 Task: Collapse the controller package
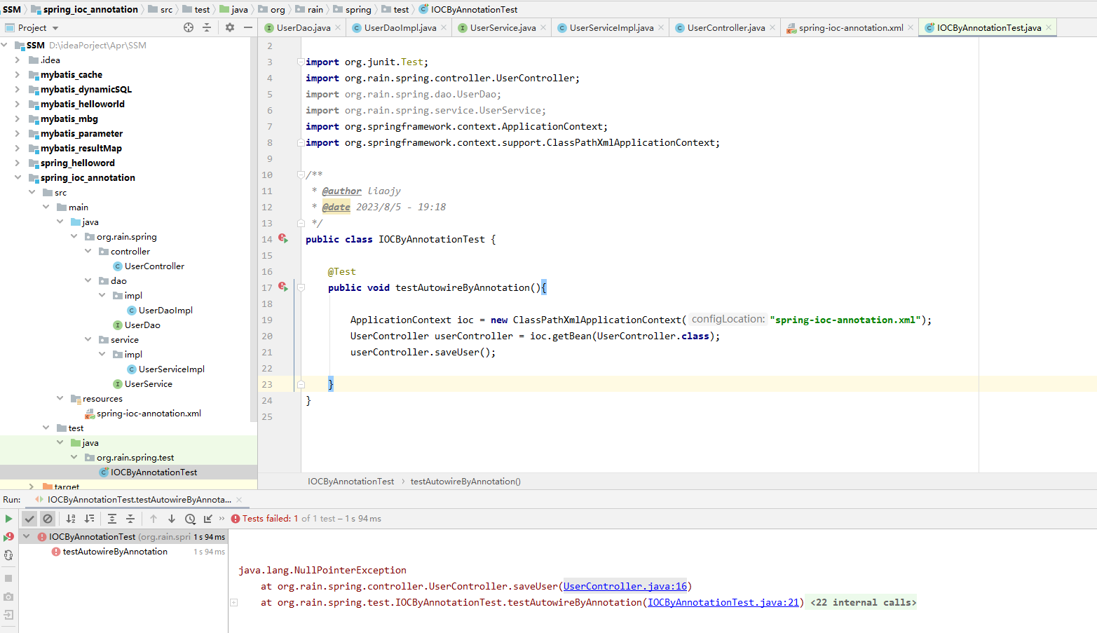tap(88, 251)
